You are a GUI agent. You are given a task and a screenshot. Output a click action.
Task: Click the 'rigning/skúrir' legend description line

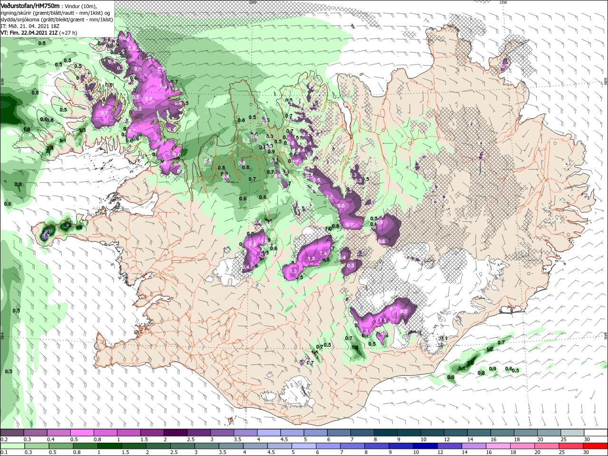[x=56, y=12]
